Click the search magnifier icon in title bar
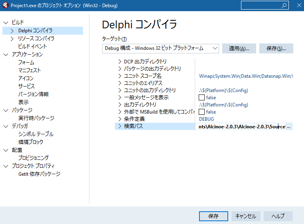 point(284,5)
